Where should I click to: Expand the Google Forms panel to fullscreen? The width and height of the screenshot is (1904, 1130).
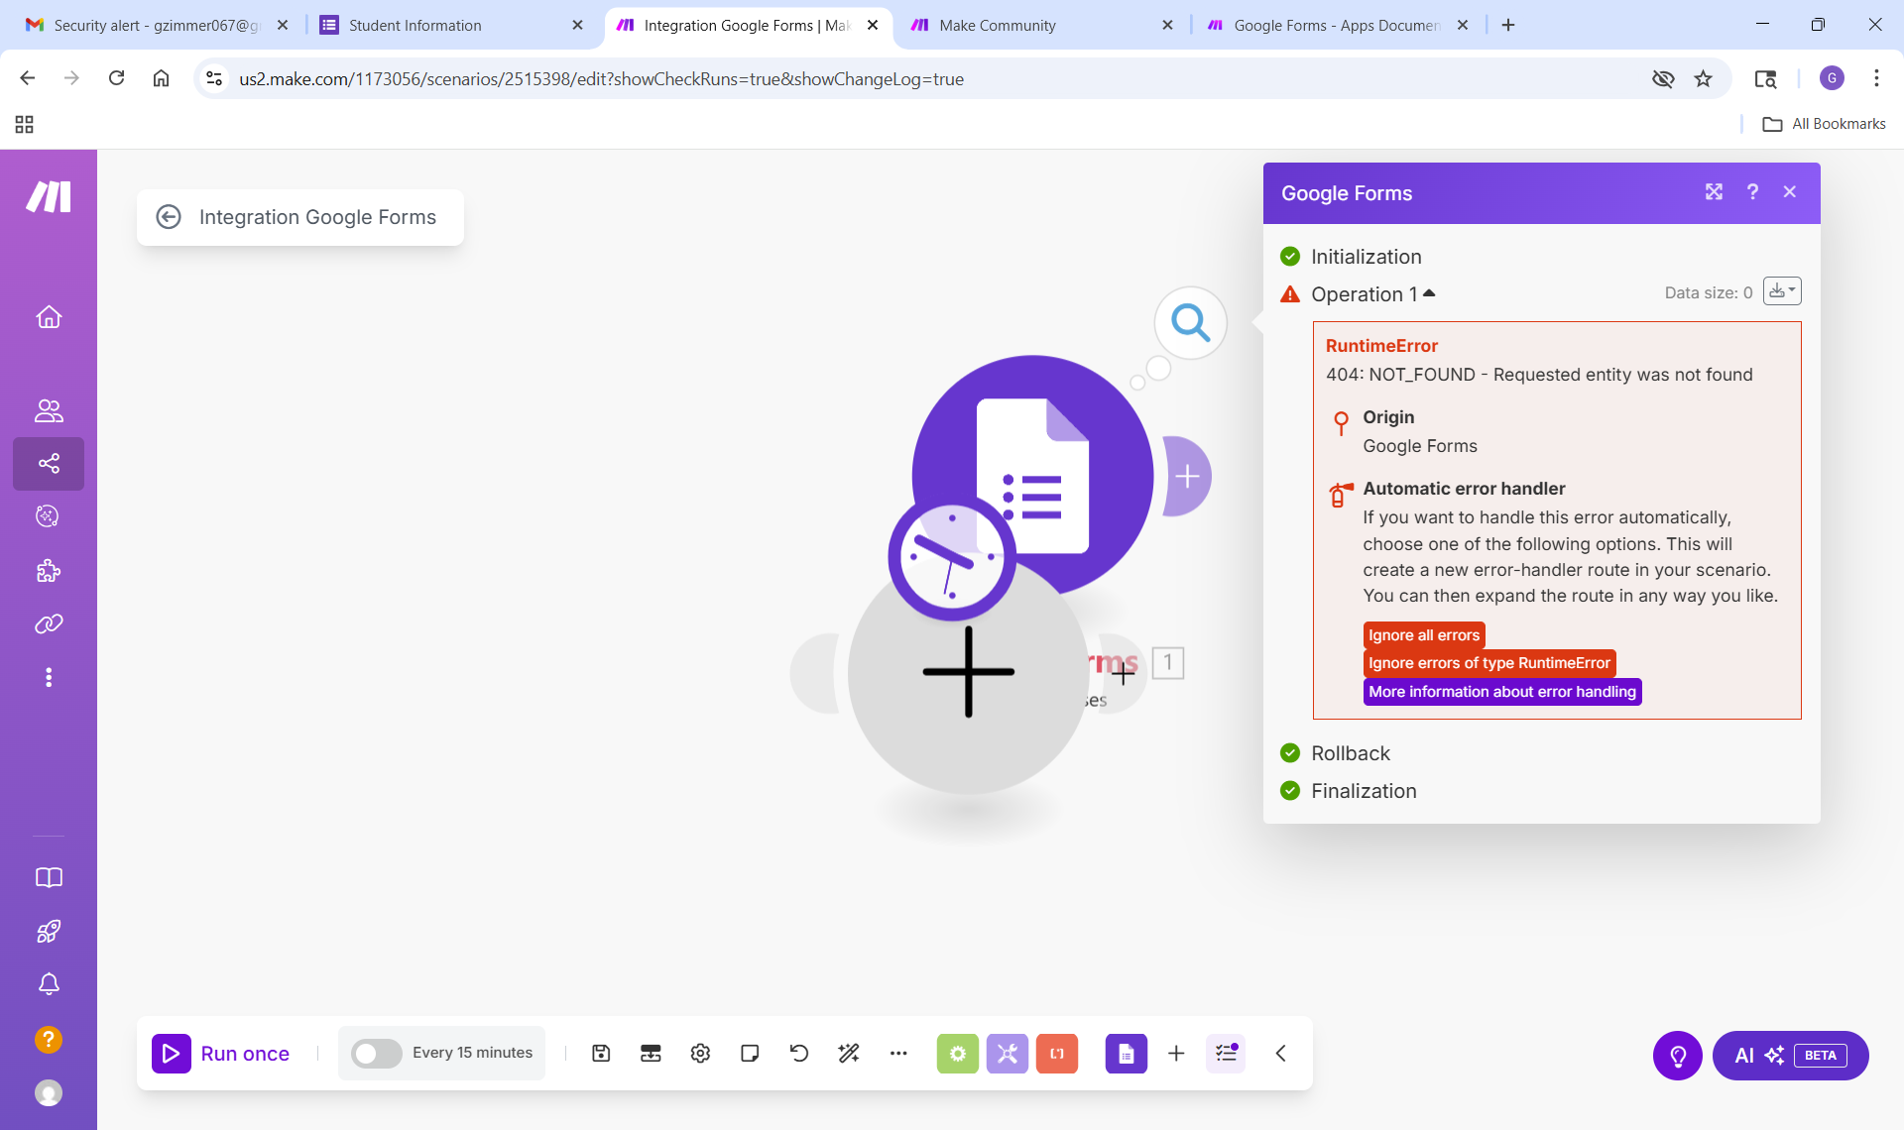[x=1714, y=192]
